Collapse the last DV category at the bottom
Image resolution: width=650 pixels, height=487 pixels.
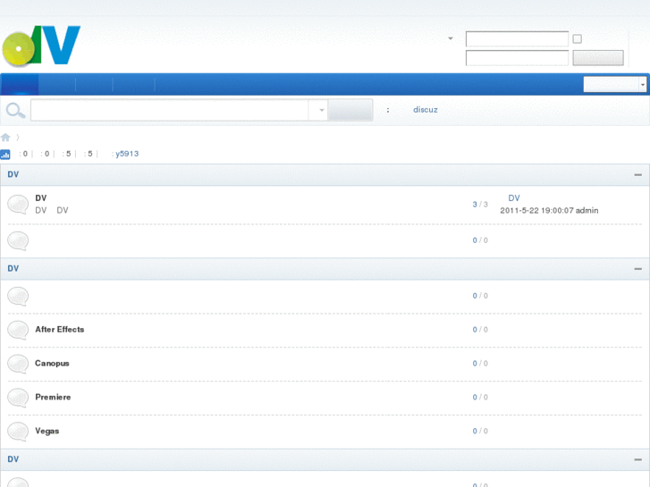coord(637,459)
